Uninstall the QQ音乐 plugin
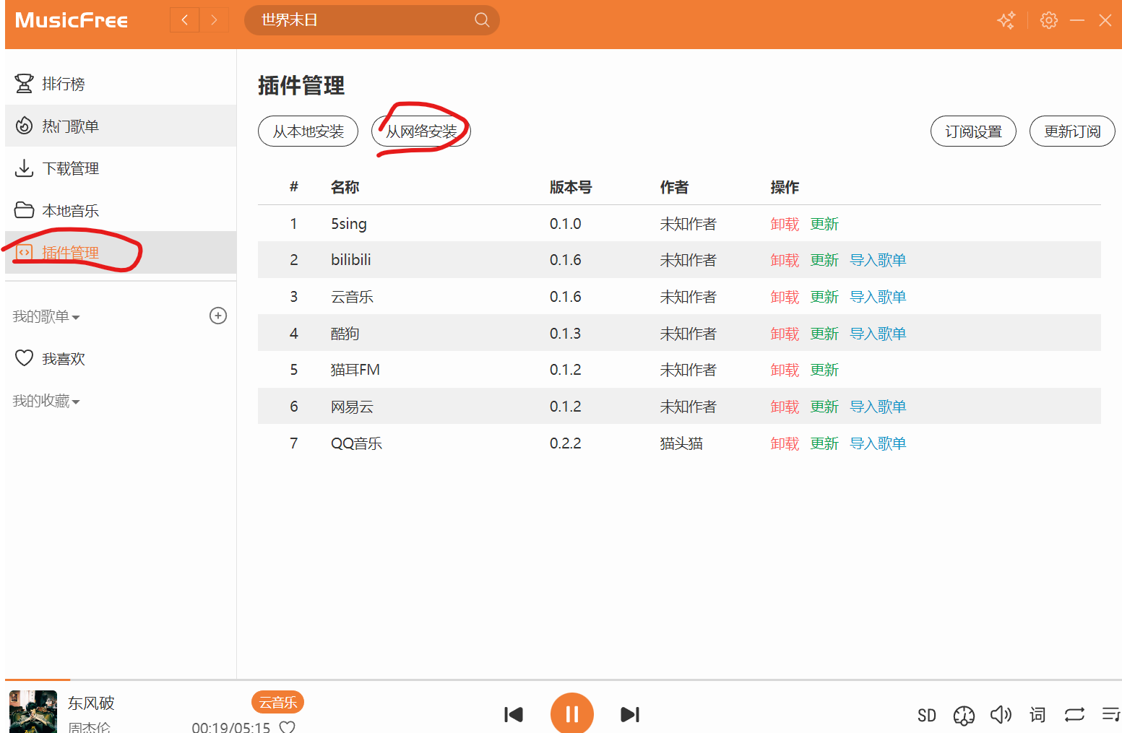Screen dimensions: 1122x733 point(785,443)
